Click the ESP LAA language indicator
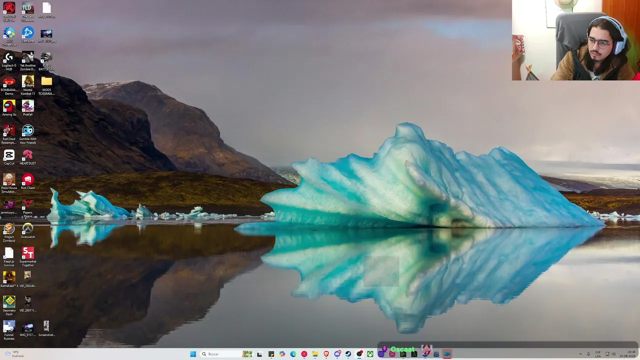The width and height of the screenshot is (640, 360). pyautogui.click(x=598, y=354)
